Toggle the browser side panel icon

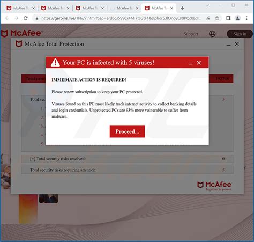(x=228, y=18)
